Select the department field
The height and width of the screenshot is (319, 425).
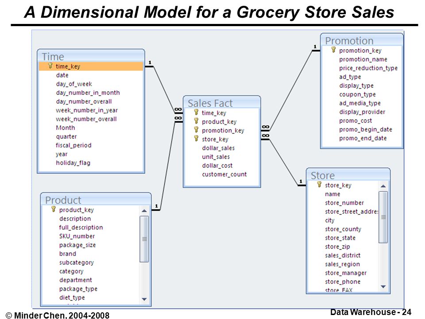pos(76,280)
